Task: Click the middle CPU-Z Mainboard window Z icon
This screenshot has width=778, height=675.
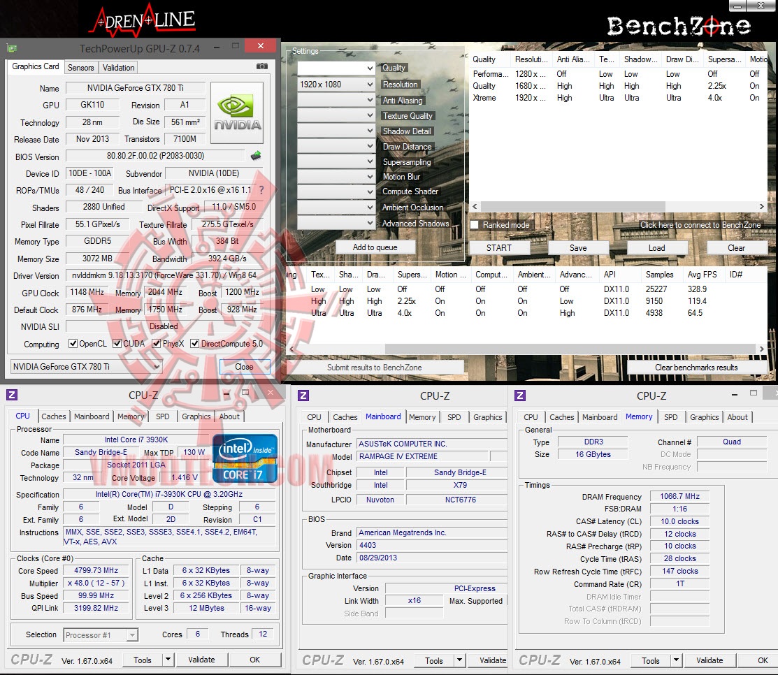Action: coord(303,395)
